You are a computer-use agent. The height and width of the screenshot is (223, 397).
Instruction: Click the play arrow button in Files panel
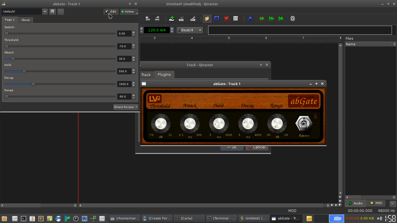[x=393, y=204]
